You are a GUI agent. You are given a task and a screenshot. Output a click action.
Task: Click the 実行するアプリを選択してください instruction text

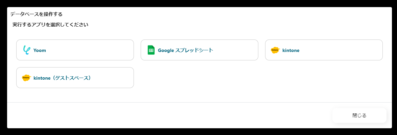coord(50,25)
